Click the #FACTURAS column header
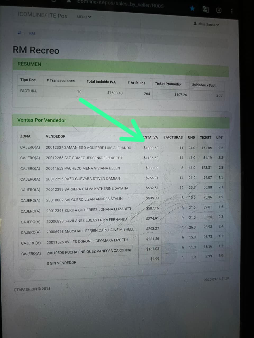This screenshot has height=338, width=254. (173, 137)
